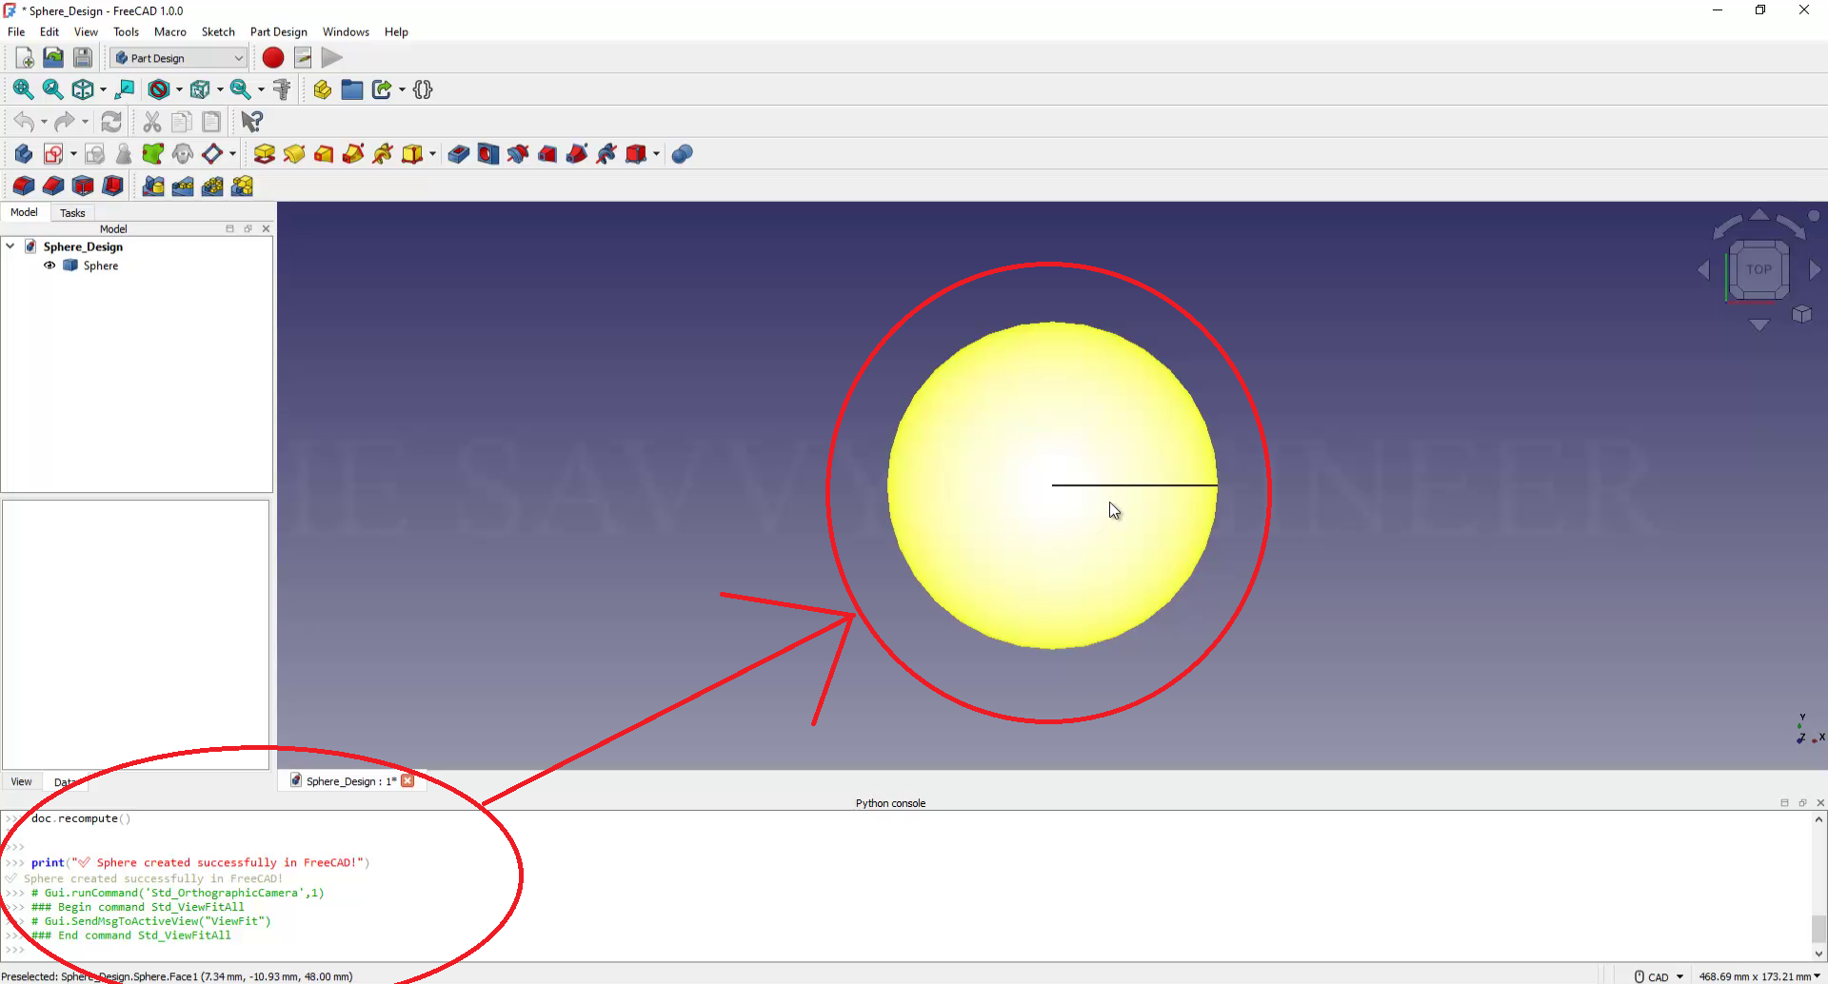This screenshot has height=984, width=1828.
Task: Apply the Fillet tool
Action: (24, 187)
